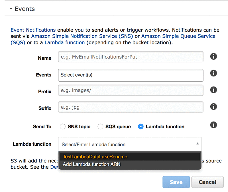
Task: Click the info icon beside Prefix field
Action: [x=213, y=90]
